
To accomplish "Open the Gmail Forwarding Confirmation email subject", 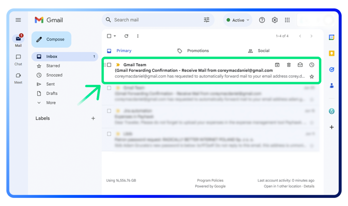I will [194, 70].
